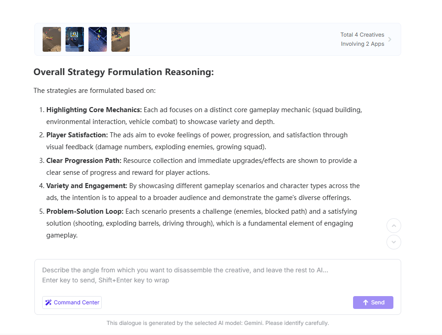Click the Overall Strategy Formulation Reasoning heading

coord(123,72)
